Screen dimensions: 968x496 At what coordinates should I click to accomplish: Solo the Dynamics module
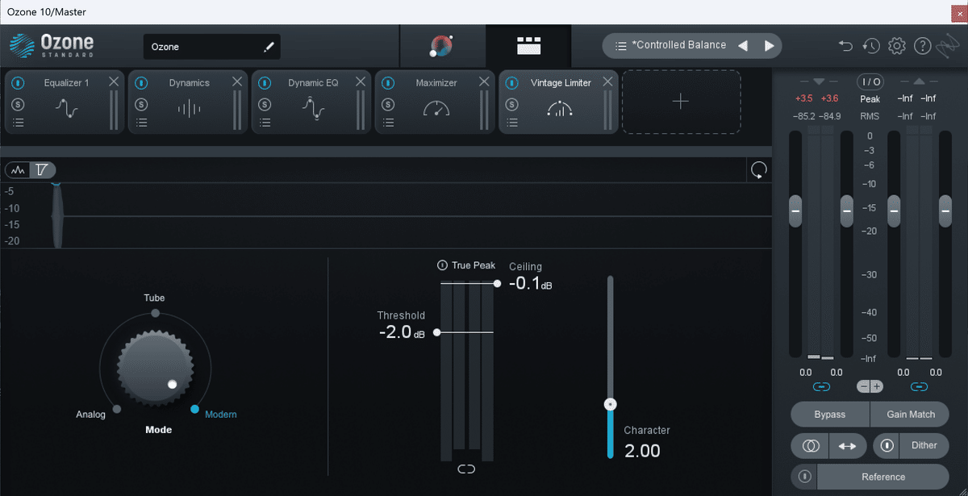pos(141,104)
